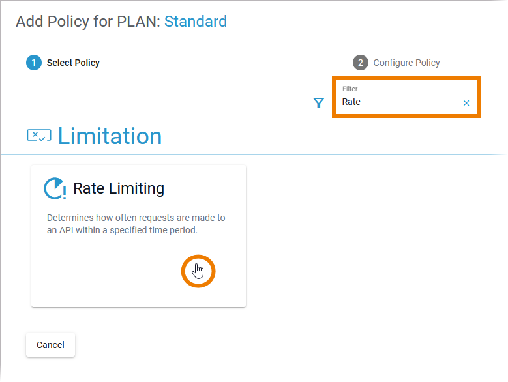Click the Limitation section heading
508x382 pixels.
pyautogui.click(x=110, y=136)
